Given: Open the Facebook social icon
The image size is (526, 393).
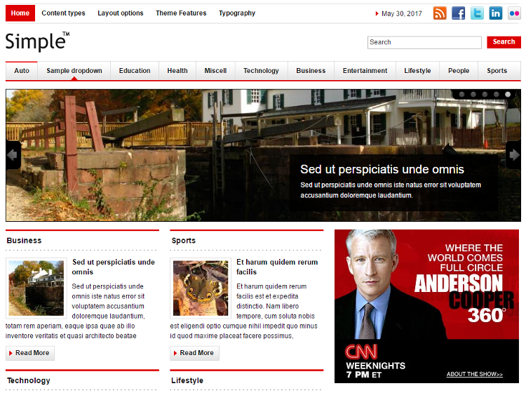Looking at the screenshot, I should click(458, 13).
